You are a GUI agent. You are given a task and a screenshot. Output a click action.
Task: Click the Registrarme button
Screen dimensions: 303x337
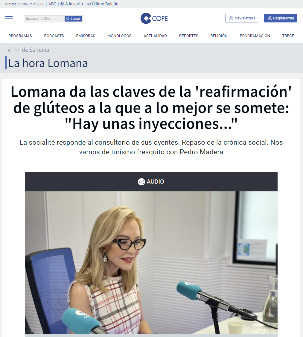pos(281,18)
